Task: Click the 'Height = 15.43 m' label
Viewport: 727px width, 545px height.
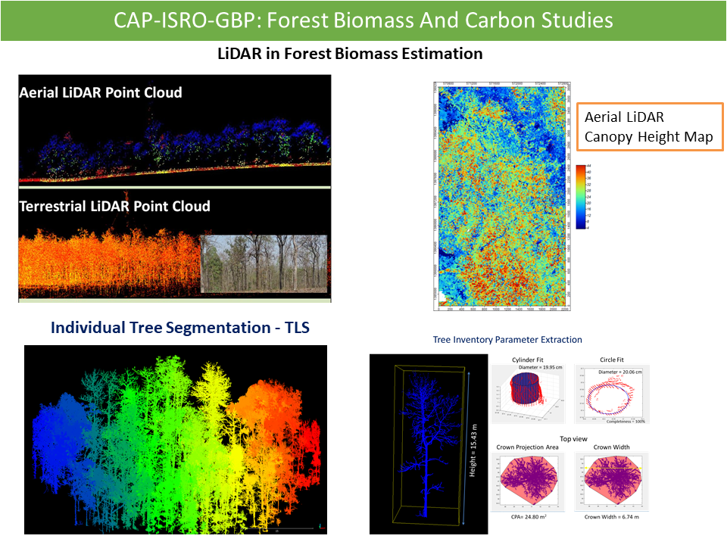Action: click(473, 450)
